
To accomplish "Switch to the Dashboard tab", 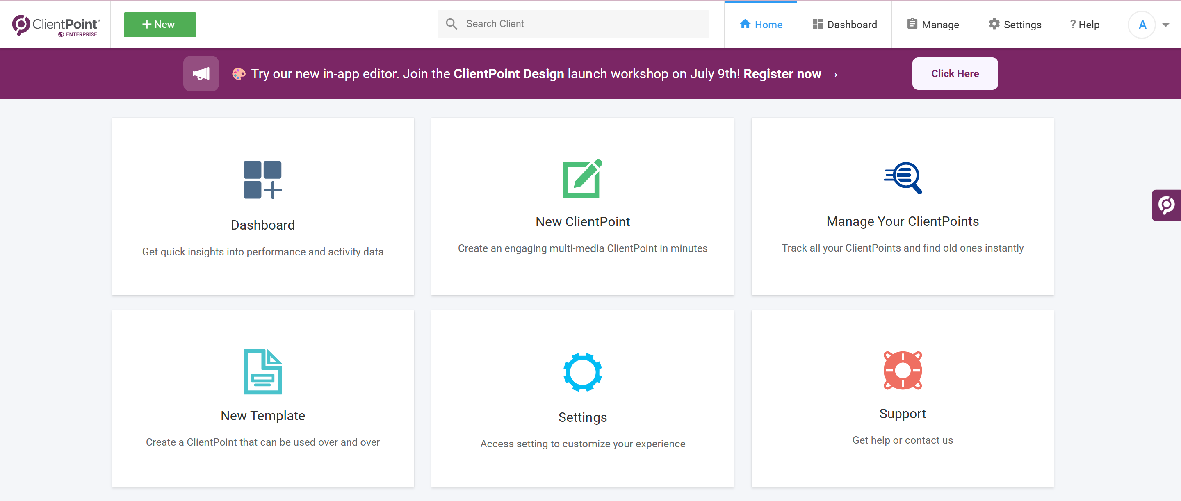I will (x=844, y=24).
